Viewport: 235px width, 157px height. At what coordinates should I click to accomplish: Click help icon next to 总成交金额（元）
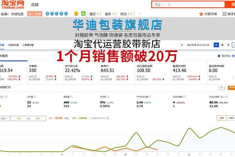pos(227,97)
